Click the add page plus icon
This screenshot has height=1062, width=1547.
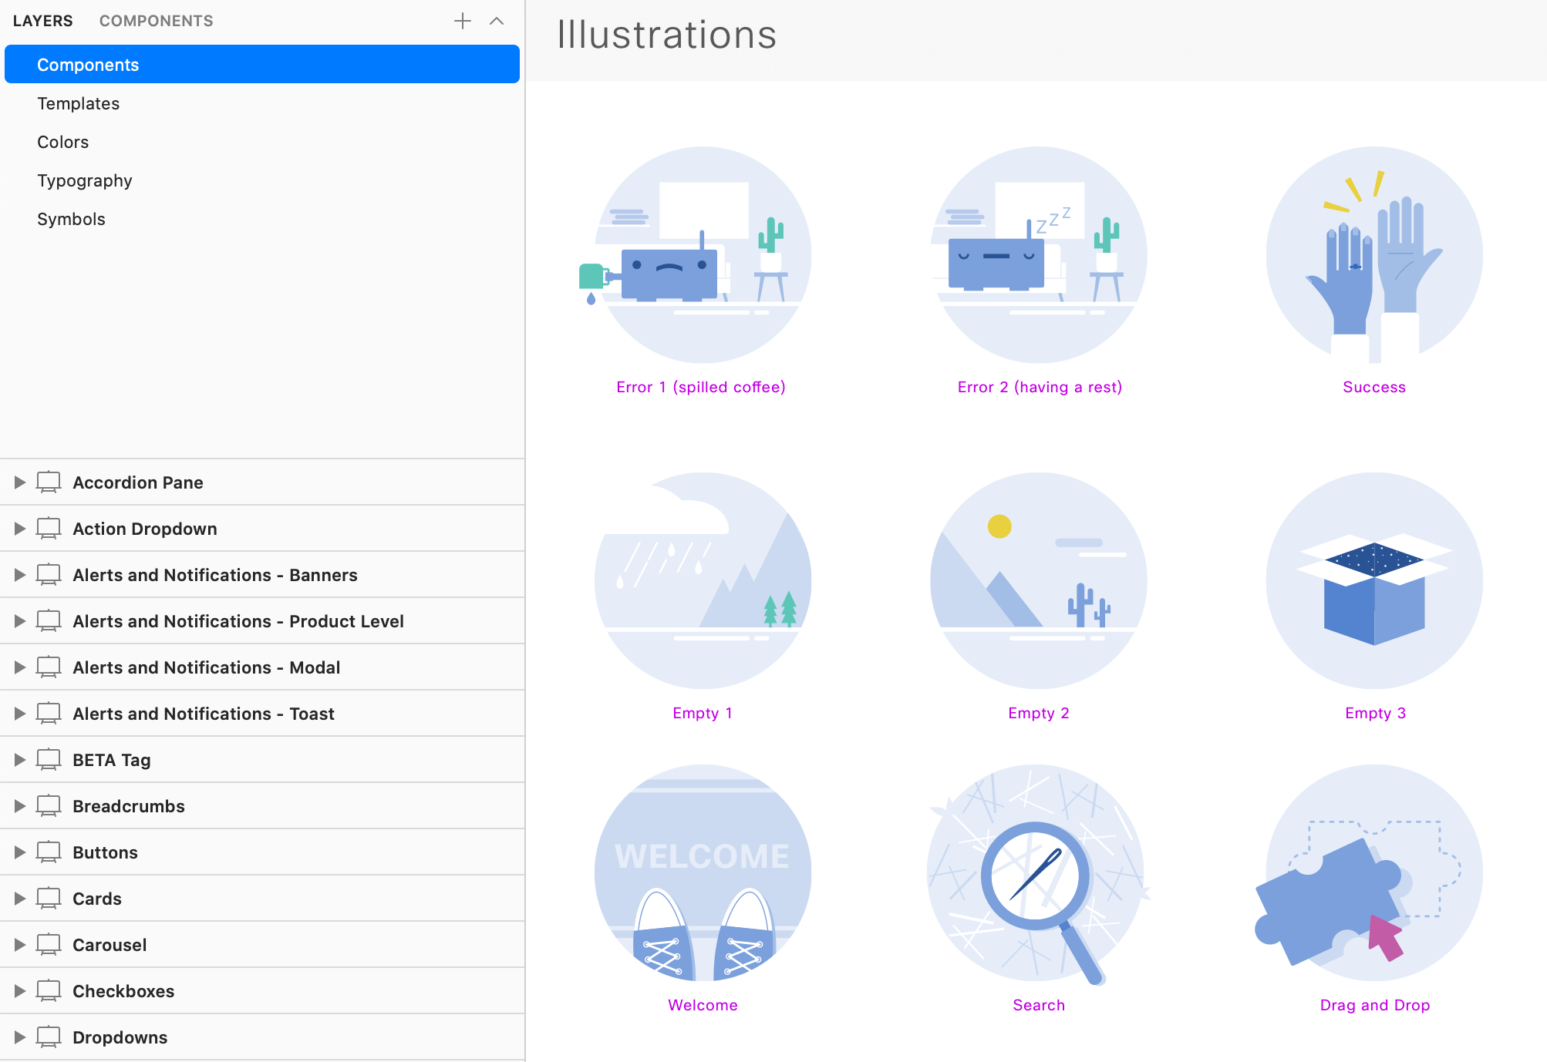coord(463,21)
